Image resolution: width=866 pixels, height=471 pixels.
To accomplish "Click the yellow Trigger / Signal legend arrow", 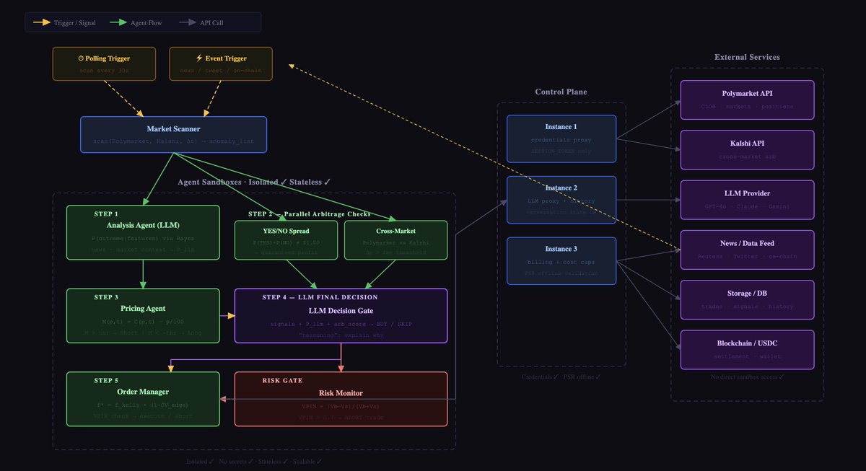I will (x=41, y=22).
